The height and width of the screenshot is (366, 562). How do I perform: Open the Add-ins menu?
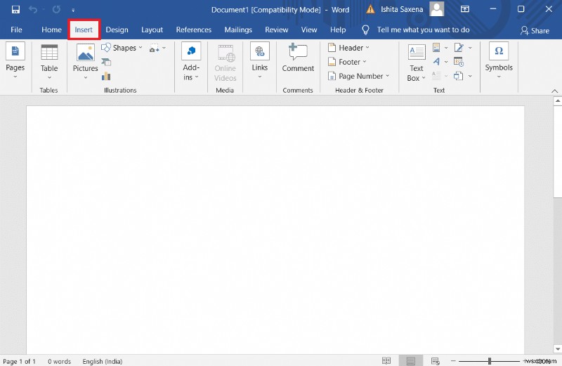tap(191, 62)
